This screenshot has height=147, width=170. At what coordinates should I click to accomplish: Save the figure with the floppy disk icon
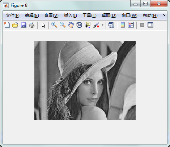click(x=24, y=25)
